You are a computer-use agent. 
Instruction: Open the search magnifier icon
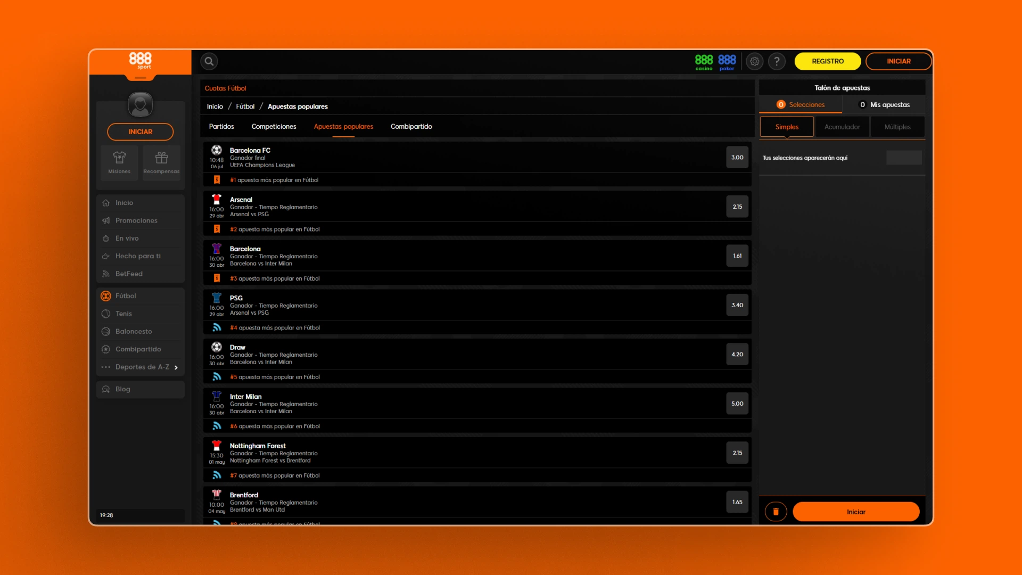(209, 61)
